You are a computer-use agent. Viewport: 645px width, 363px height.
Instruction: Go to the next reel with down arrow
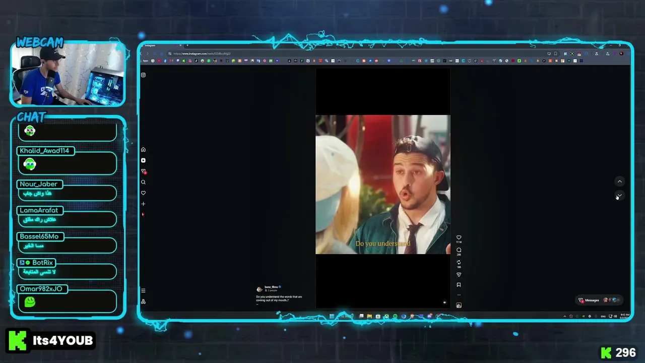(620, 196)
